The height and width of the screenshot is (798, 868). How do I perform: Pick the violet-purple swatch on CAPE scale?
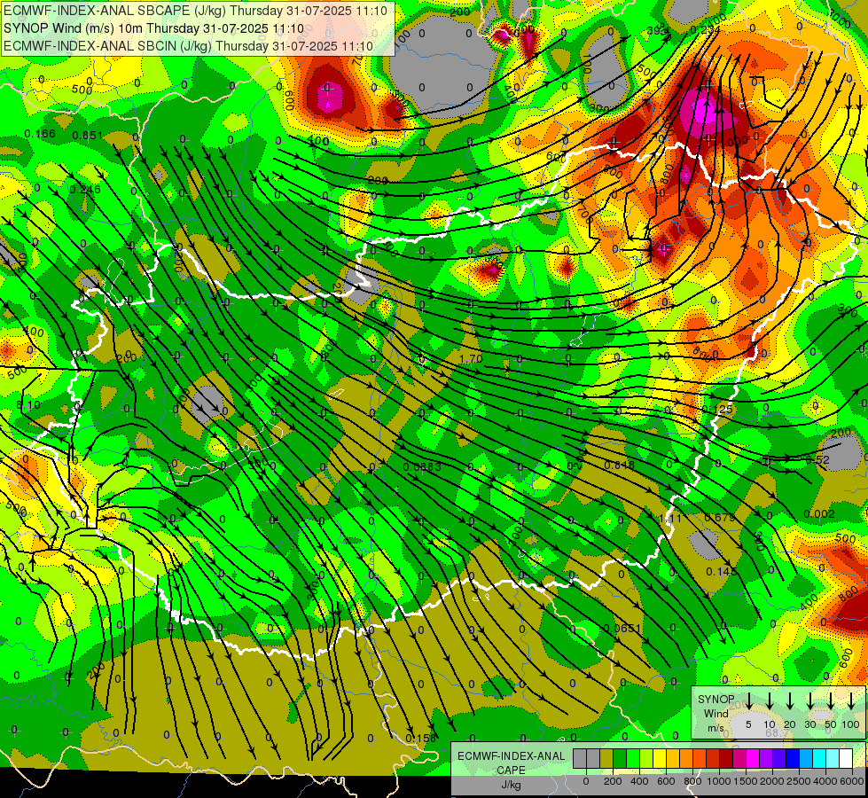pos(767,758)
